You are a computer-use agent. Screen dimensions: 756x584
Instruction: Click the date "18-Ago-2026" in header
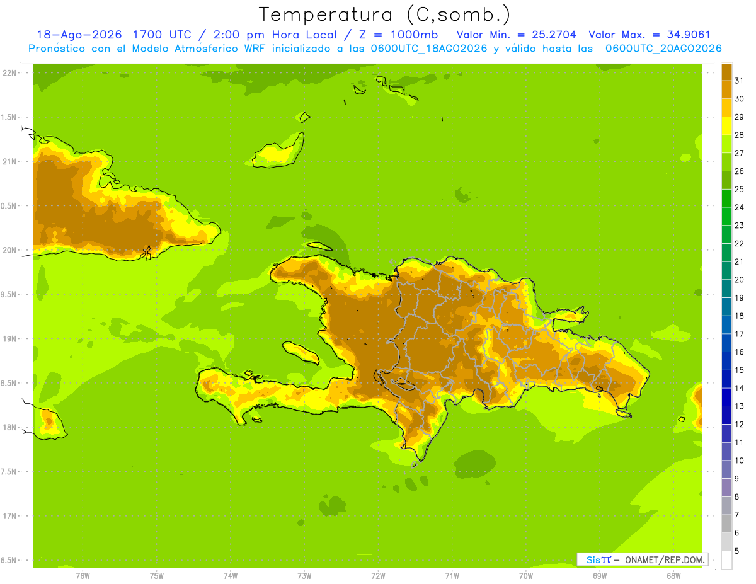tap(79, 35)
